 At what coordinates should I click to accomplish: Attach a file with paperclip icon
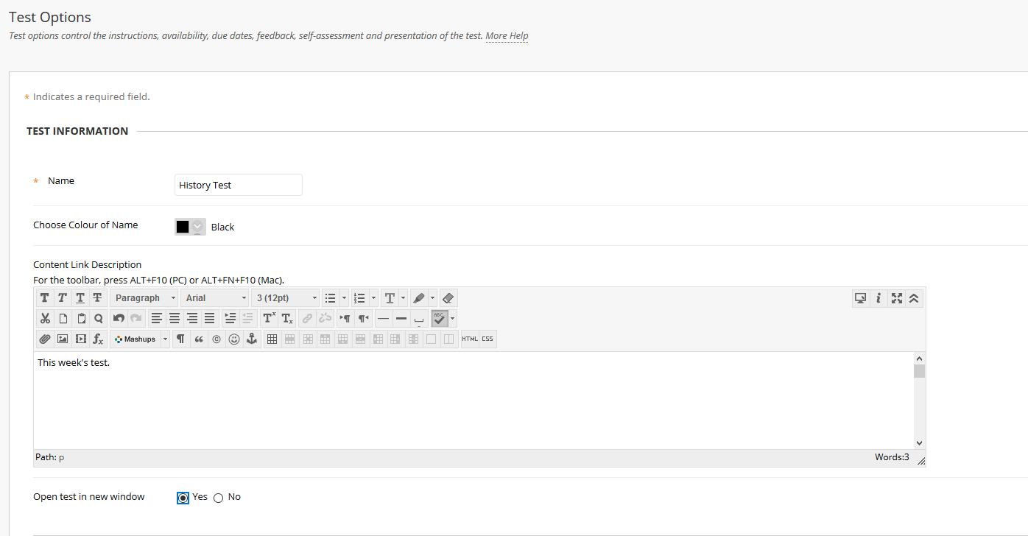(45, 339)
